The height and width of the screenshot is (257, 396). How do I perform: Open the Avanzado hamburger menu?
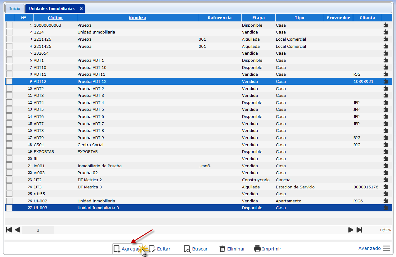tap(386, 248)
